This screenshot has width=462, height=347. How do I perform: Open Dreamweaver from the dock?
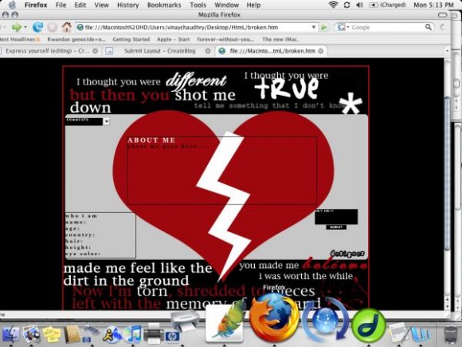(369, 325)
